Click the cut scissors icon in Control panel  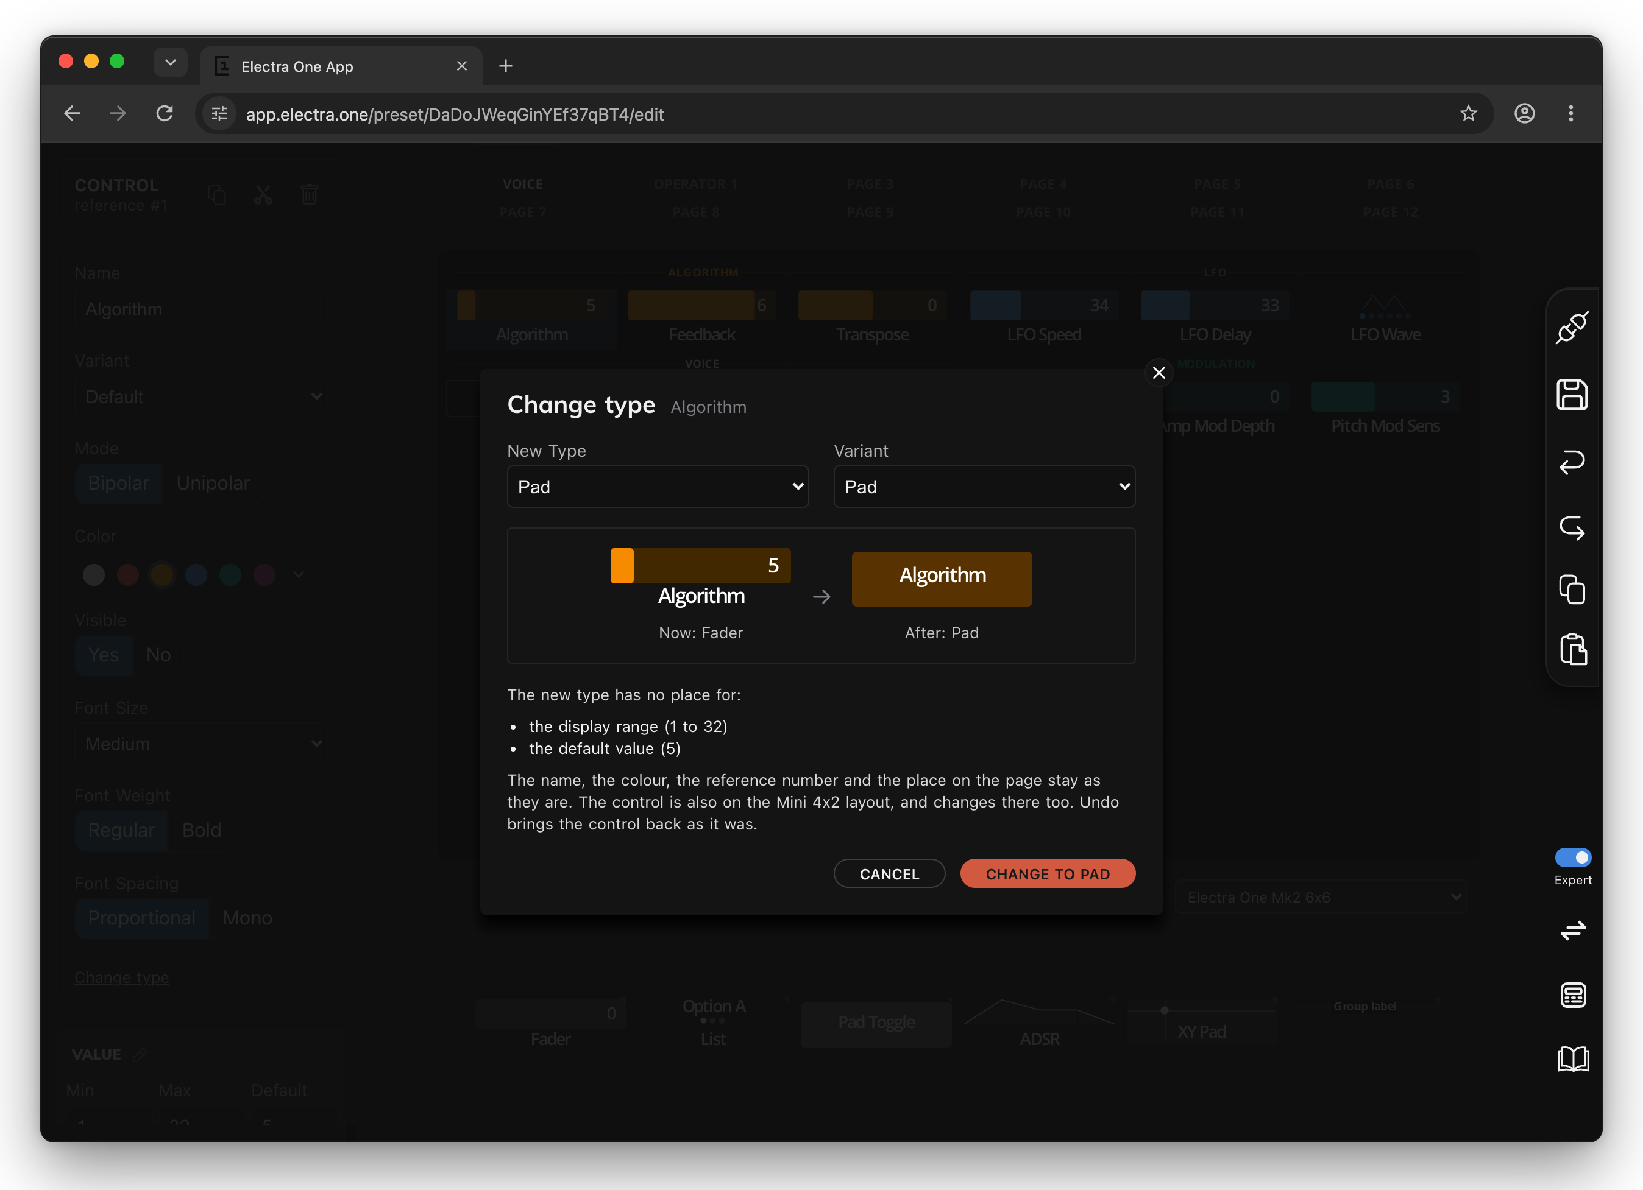(x=263, y=194)
